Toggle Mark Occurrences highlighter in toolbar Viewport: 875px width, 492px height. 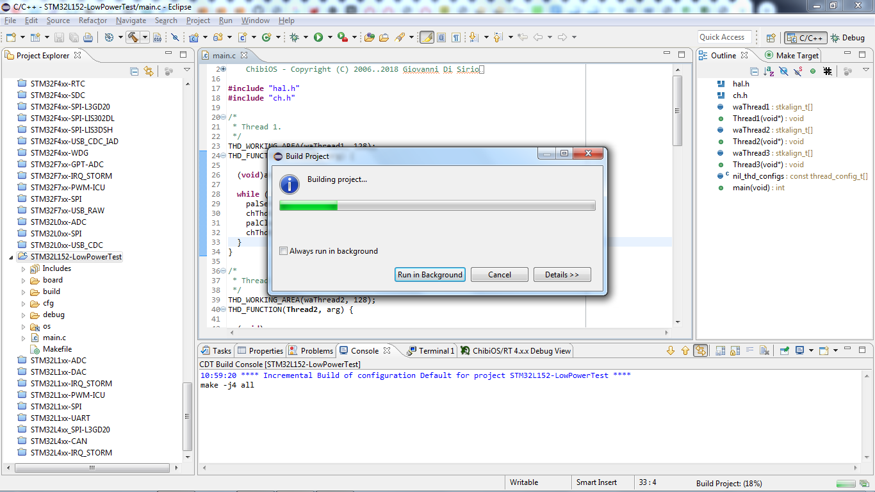(427, 37)
